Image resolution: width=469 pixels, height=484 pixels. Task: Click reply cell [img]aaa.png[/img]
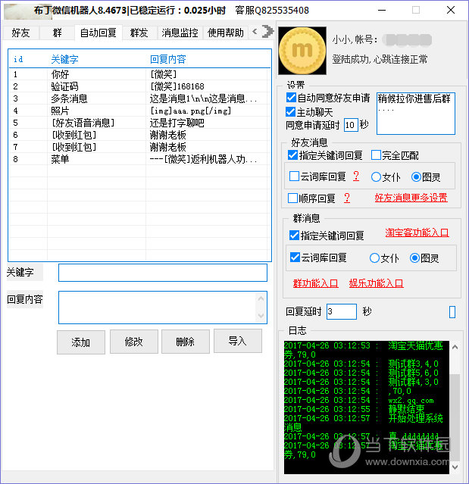click(190, 111)
